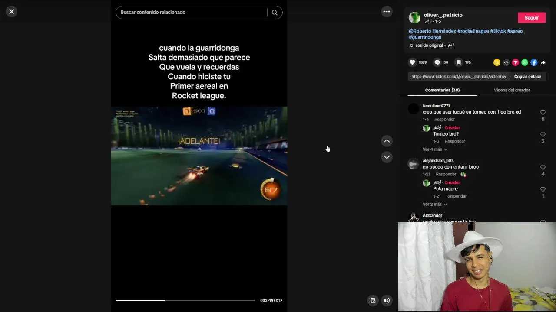This screenshot has width=556, height=312.
Task: Expand 'Ver 4 más' replies
Action: click(435, 149)
